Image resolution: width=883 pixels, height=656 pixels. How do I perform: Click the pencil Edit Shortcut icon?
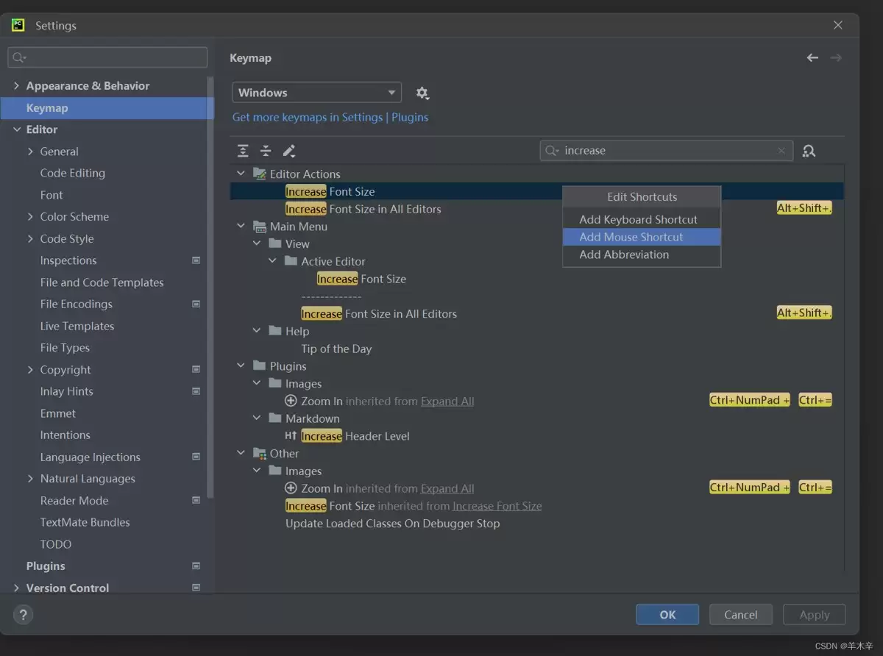click(x=289, y=151)
